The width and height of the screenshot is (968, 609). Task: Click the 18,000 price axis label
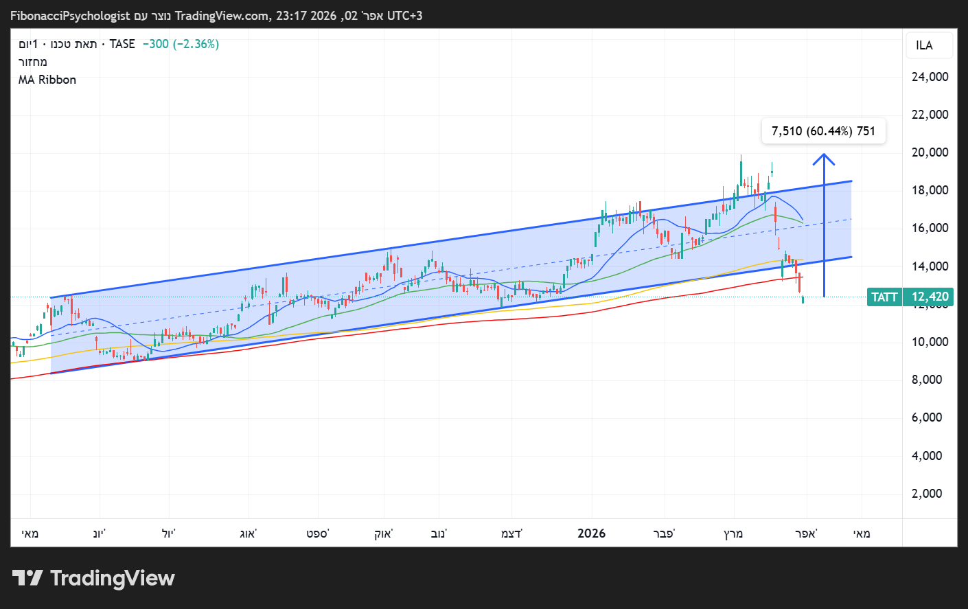930,190
